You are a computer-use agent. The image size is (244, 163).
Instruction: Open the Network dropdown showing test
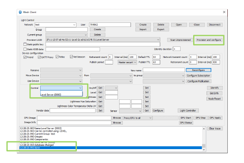coord(55,24)
